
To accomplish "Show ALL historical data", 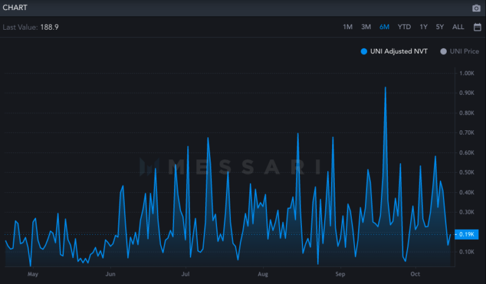I will (458, 27).
